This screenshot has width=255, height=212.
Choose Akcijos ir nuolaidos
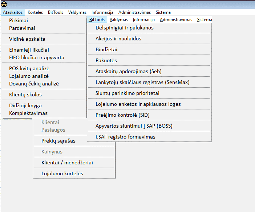pyautogui.click(x=118, y=39)
